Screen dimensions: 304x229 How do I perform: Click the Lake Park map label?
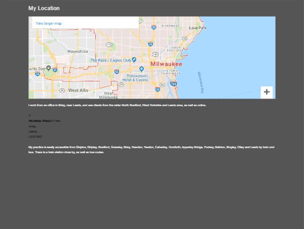coord(198,28)
